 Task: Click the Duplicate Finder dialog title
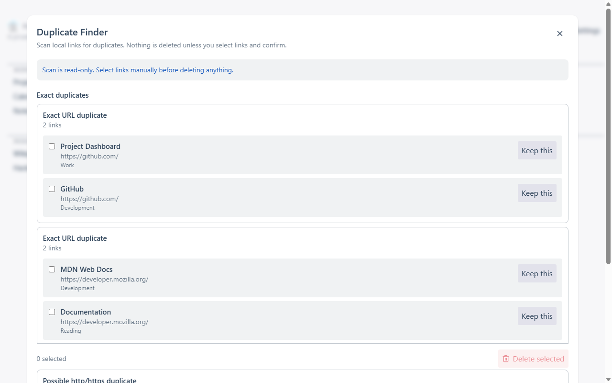click(x=72, y=32)
